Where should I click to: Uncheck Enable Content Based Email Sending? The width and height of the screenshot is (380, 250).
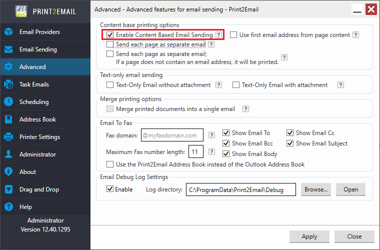click(110, 35)
